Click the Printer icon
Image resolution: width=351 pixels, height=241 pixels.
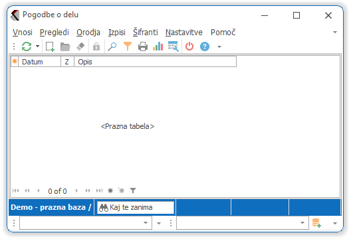click(143, 46)
